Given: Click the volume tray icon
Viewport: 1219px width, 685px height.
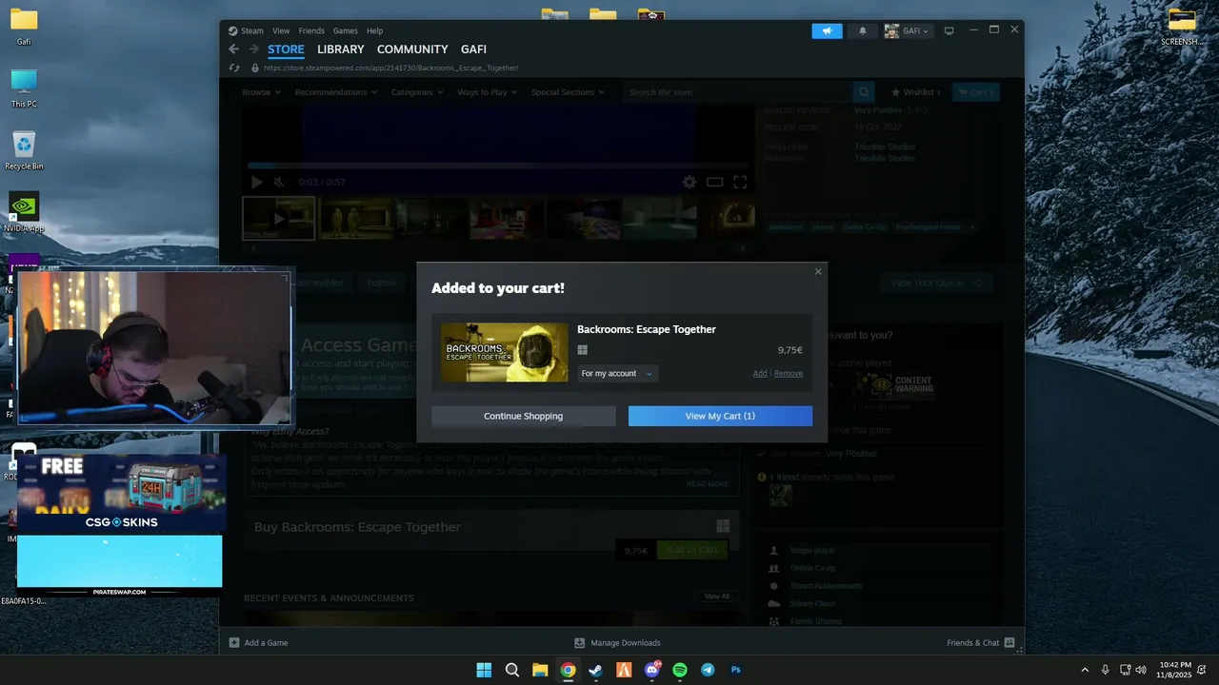Looking at the screenshot, I should (1141, 670).
